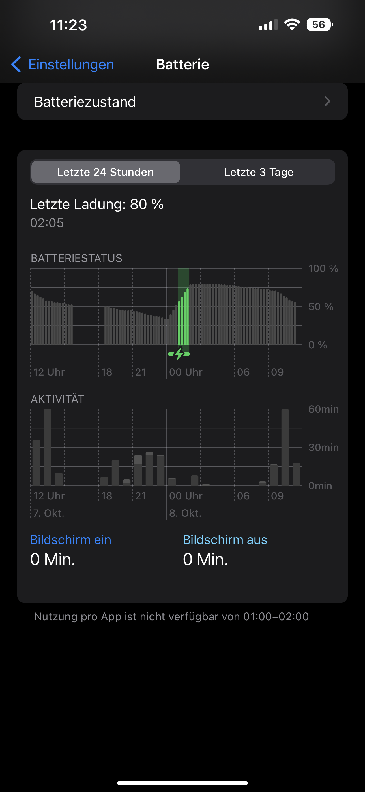Tap the Letzte Ladung 80 % summary
The image size is (365, 792).
[97, 204]
